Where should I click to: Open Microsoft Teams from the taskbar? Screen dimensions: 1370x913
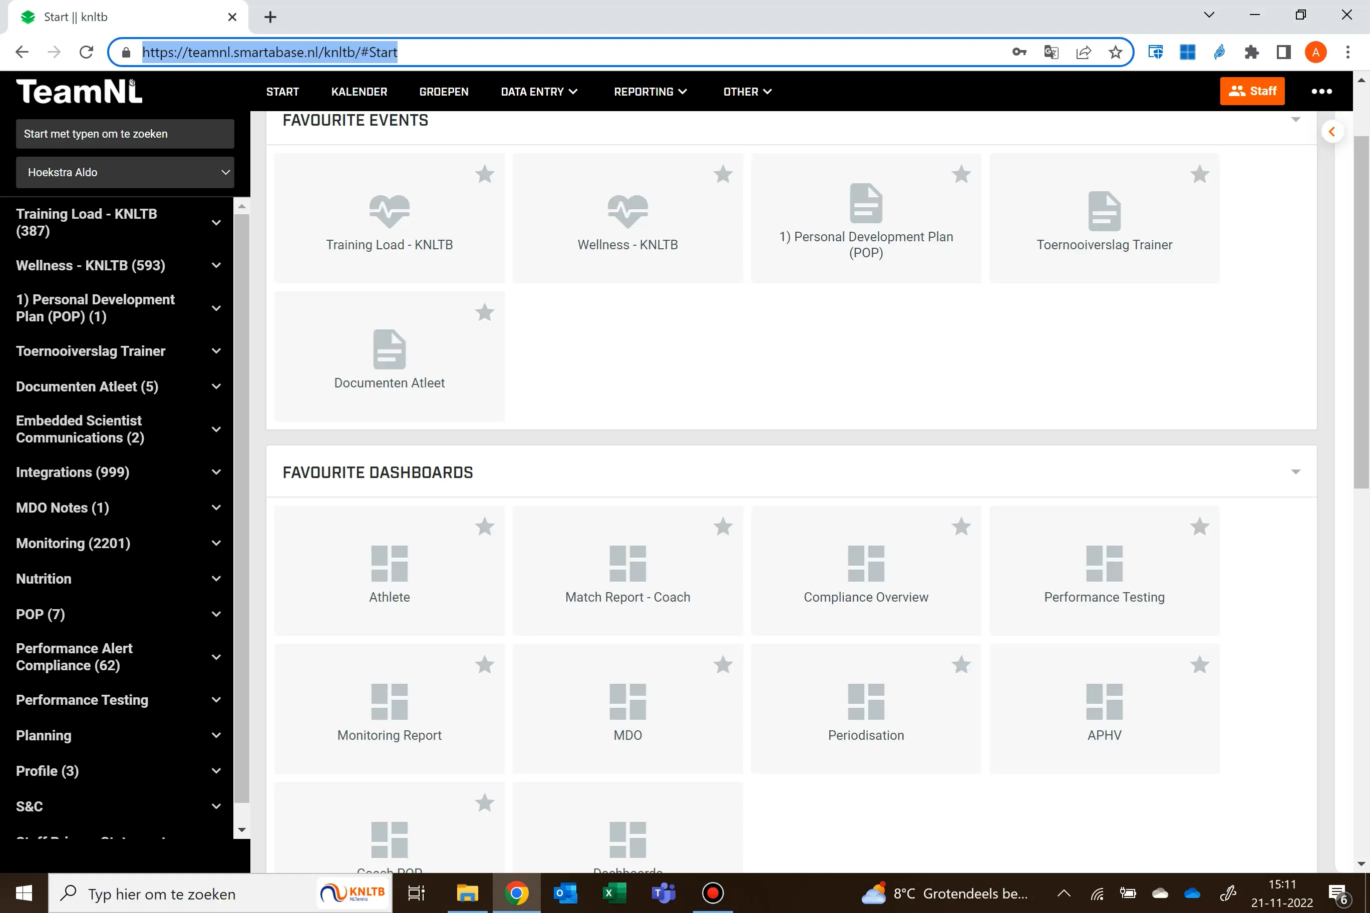663,892
